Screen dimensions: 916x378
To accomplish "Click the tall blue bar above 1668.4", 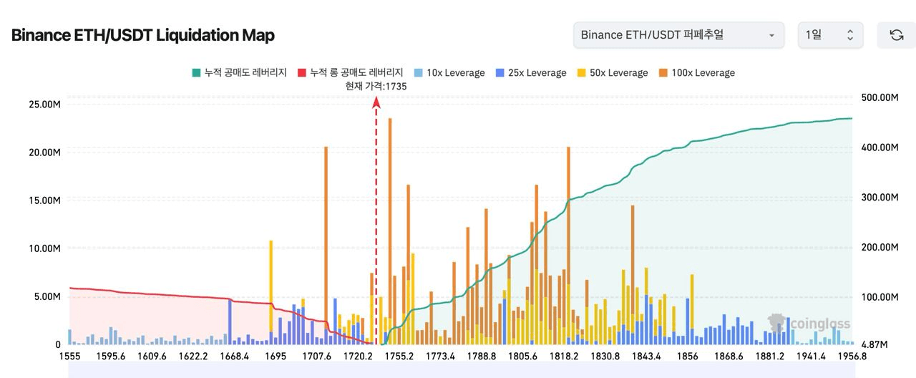I will click(x=230, y=321).
